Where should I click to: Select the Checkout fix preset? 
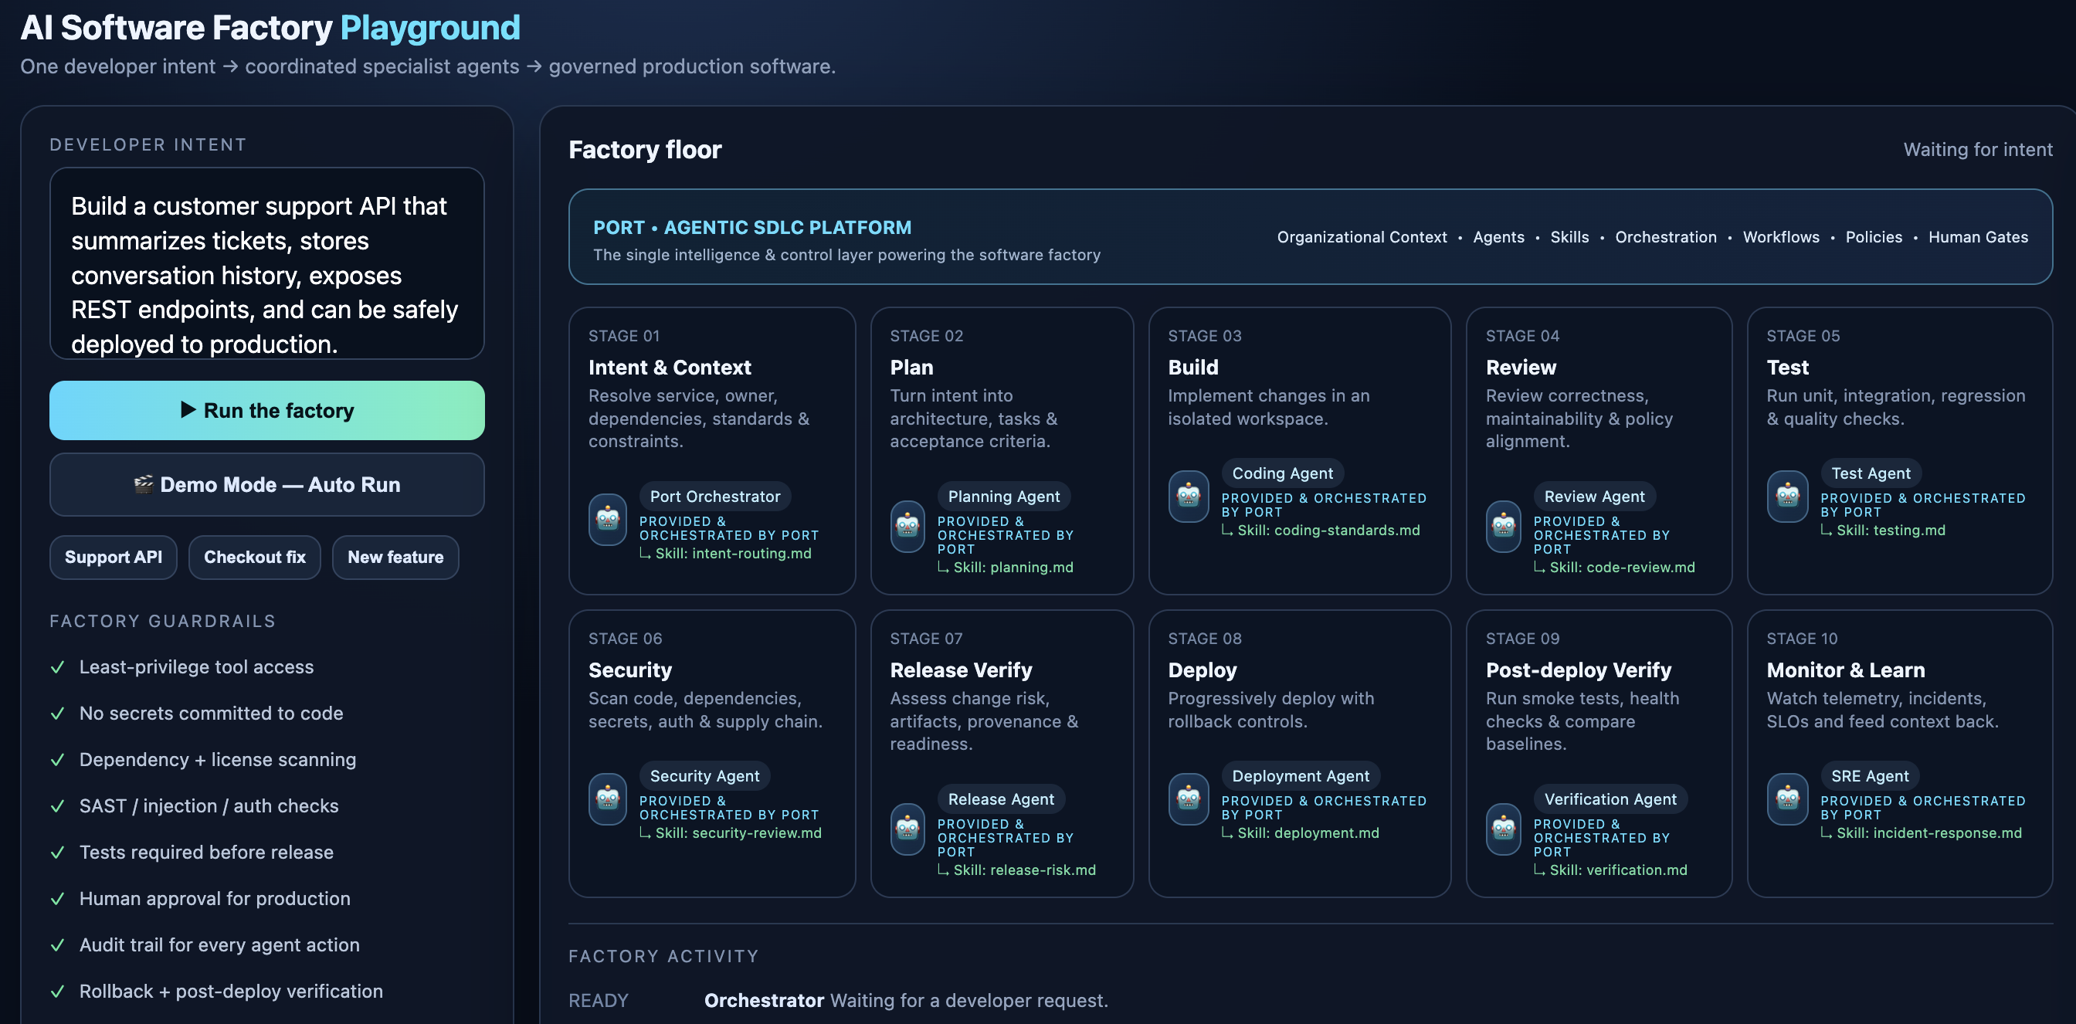(255, 558)
